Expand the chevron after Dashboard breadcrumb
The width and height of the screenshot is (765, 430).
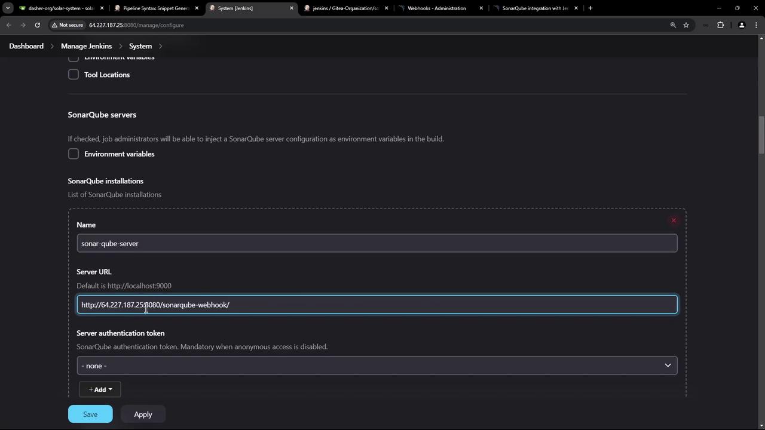[x=52, y=46]
